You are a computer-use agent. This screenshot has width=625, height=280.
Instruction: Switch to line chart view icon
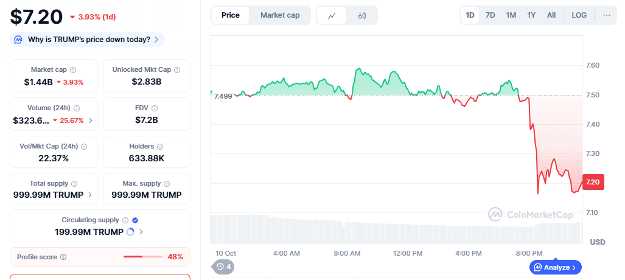point(332,15)
